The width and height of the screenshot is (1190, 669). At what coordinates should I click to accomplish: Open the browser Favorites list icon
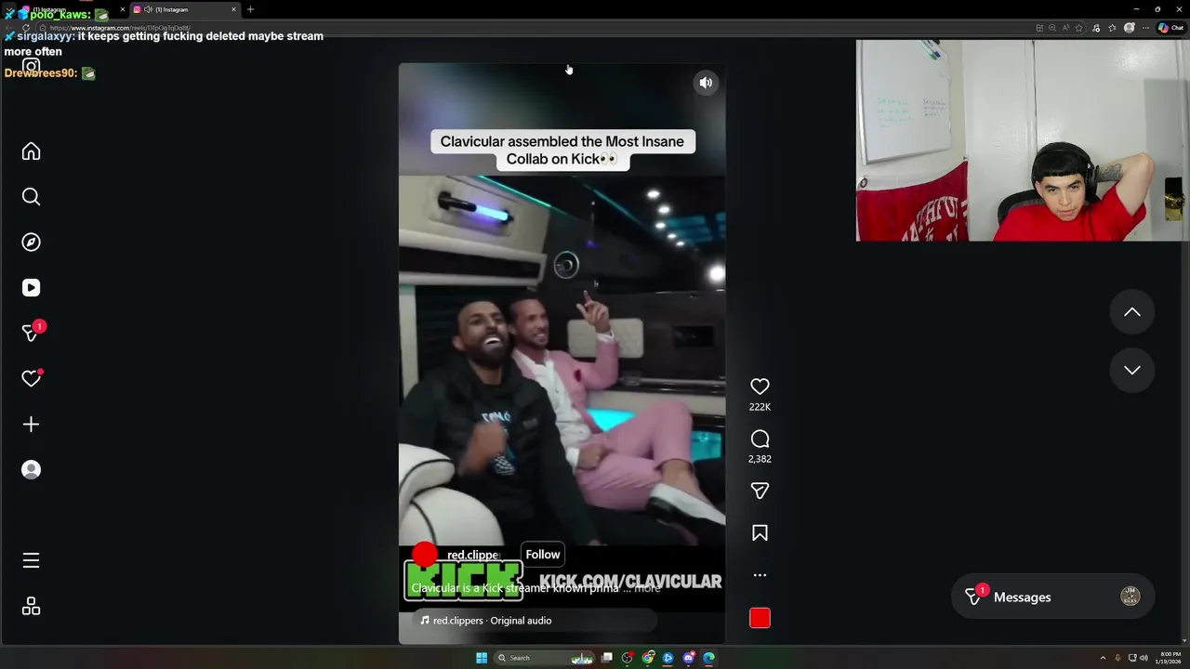click(1113, 28)
